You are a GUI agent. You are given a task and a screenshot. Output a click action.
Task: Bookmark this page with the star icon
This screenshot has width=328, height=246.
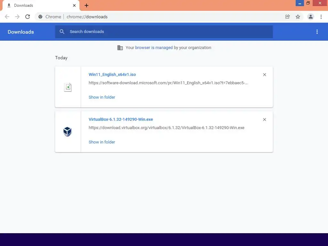click(298, 17)
